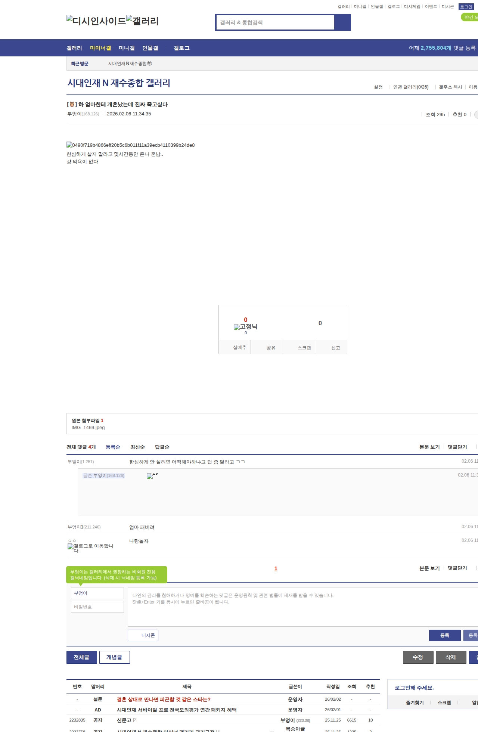Click 스크랩 in the login box

(x=444, y=702)
